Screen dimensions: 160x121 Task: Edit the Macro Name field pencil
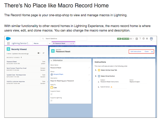89,68
